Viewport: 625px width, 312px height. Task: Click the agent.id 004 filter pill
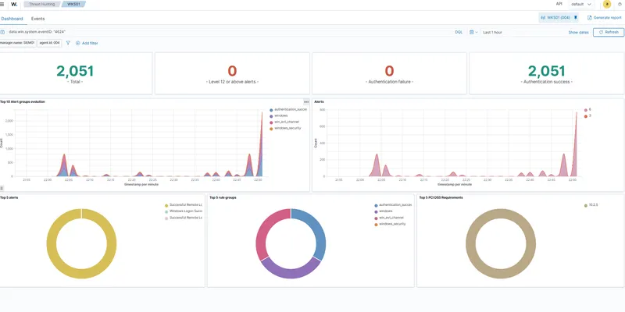(x=49, y=43)
